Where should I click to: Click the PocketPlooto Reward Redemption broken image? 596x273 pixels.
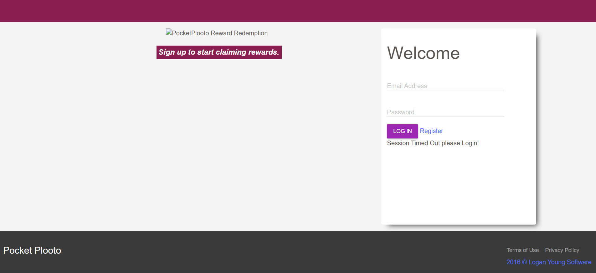217,33
